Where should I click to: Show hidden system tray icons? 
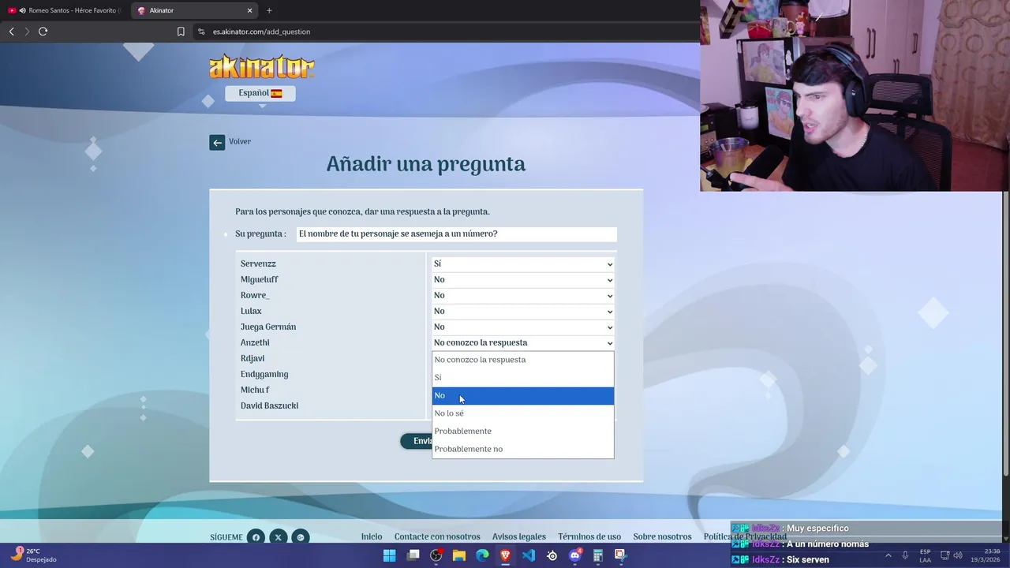(888, 555)
